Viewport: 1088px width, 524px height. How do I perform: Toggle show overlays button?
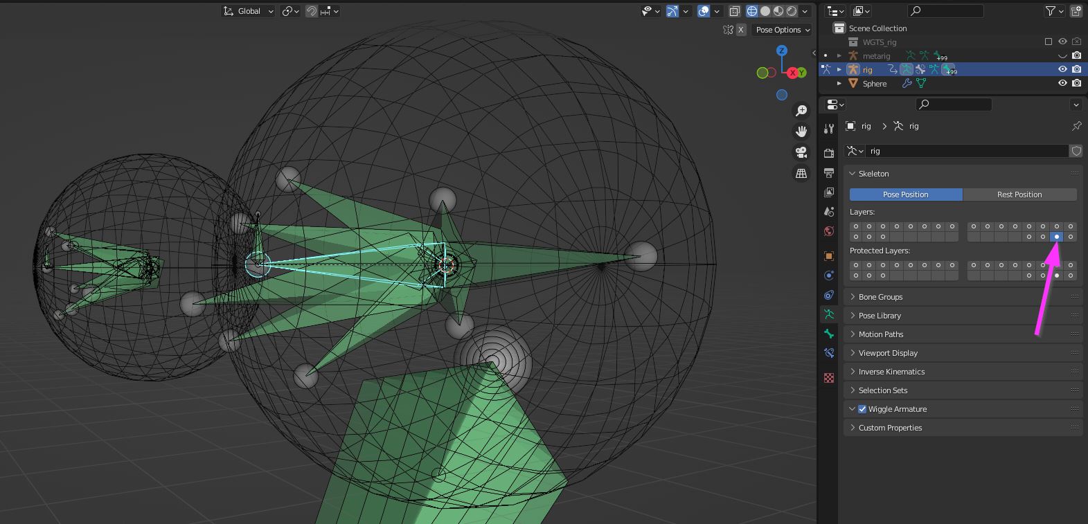point(704,11)
